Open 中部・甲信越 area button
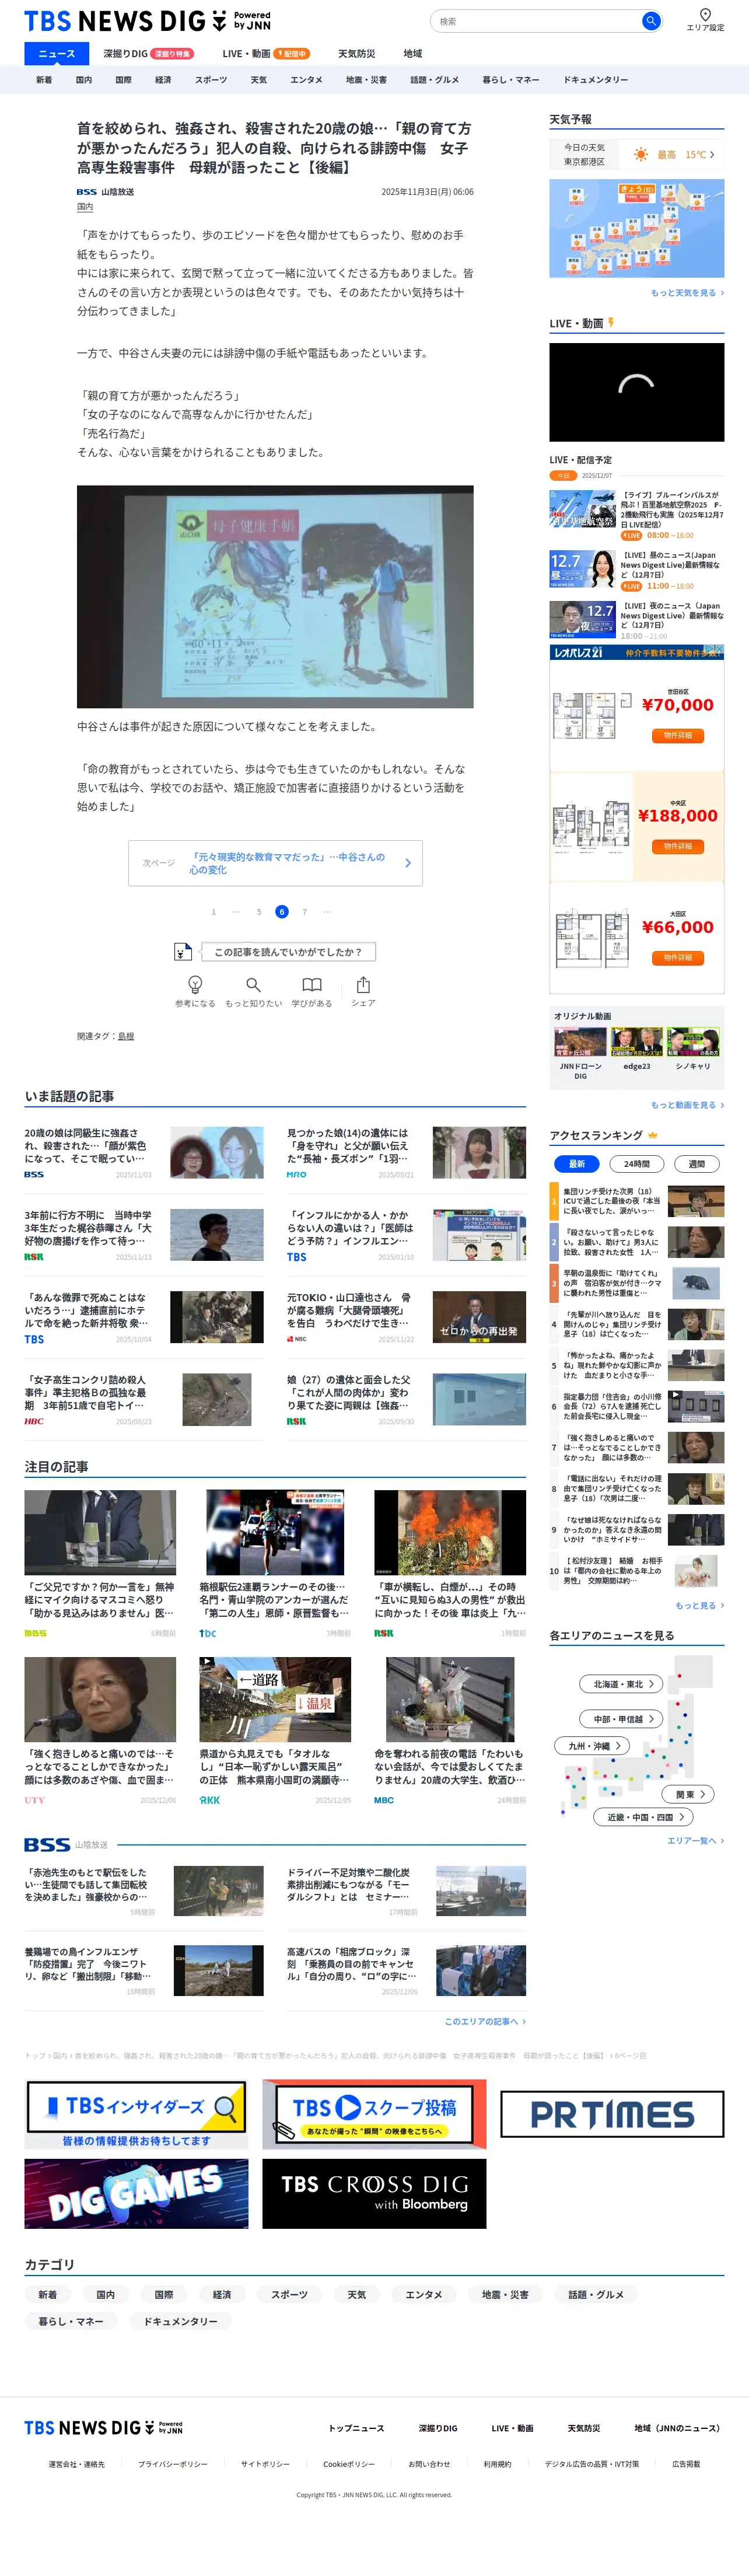The image size is (749, 2576). click(621, 1719)
